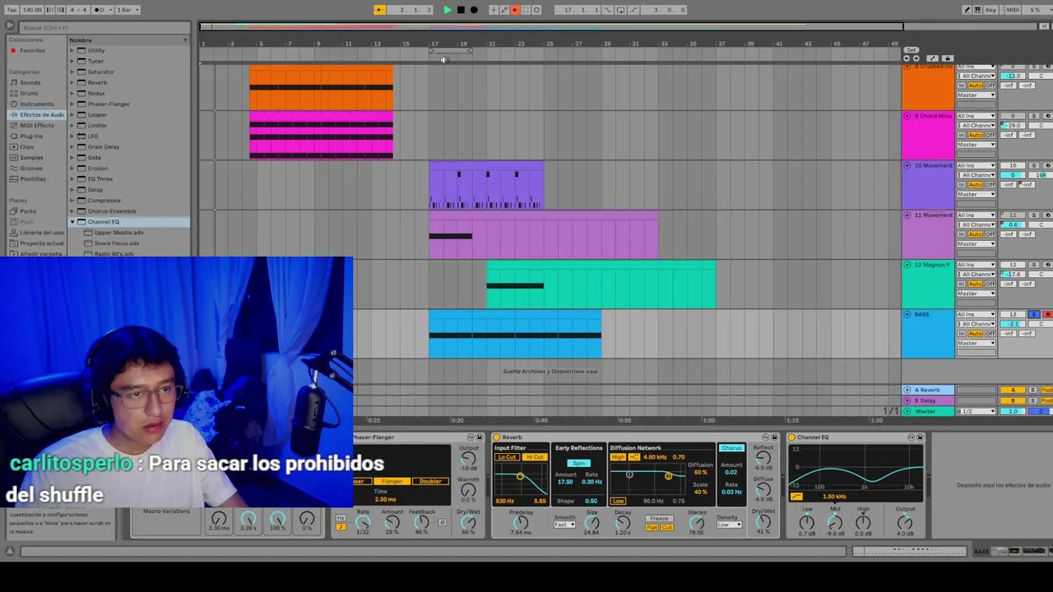Toggle the Flat button under Freeze

652,527
